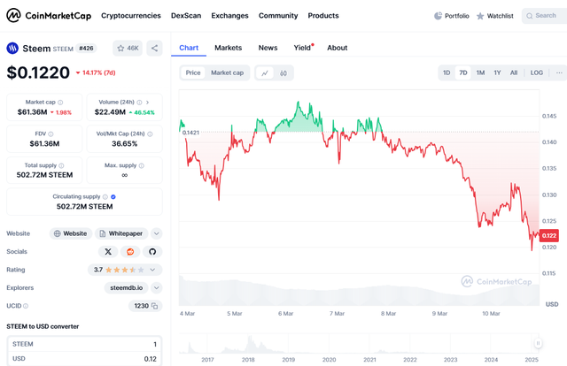
Task: Click the 0.122 current price tag
Action: [549, 235]
